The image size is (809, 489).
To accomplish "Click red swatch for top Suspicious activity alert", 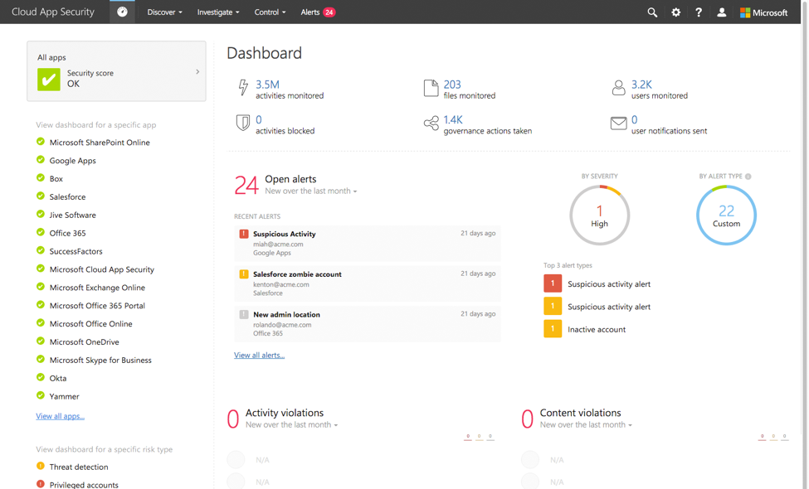I will tap(553, 283).
